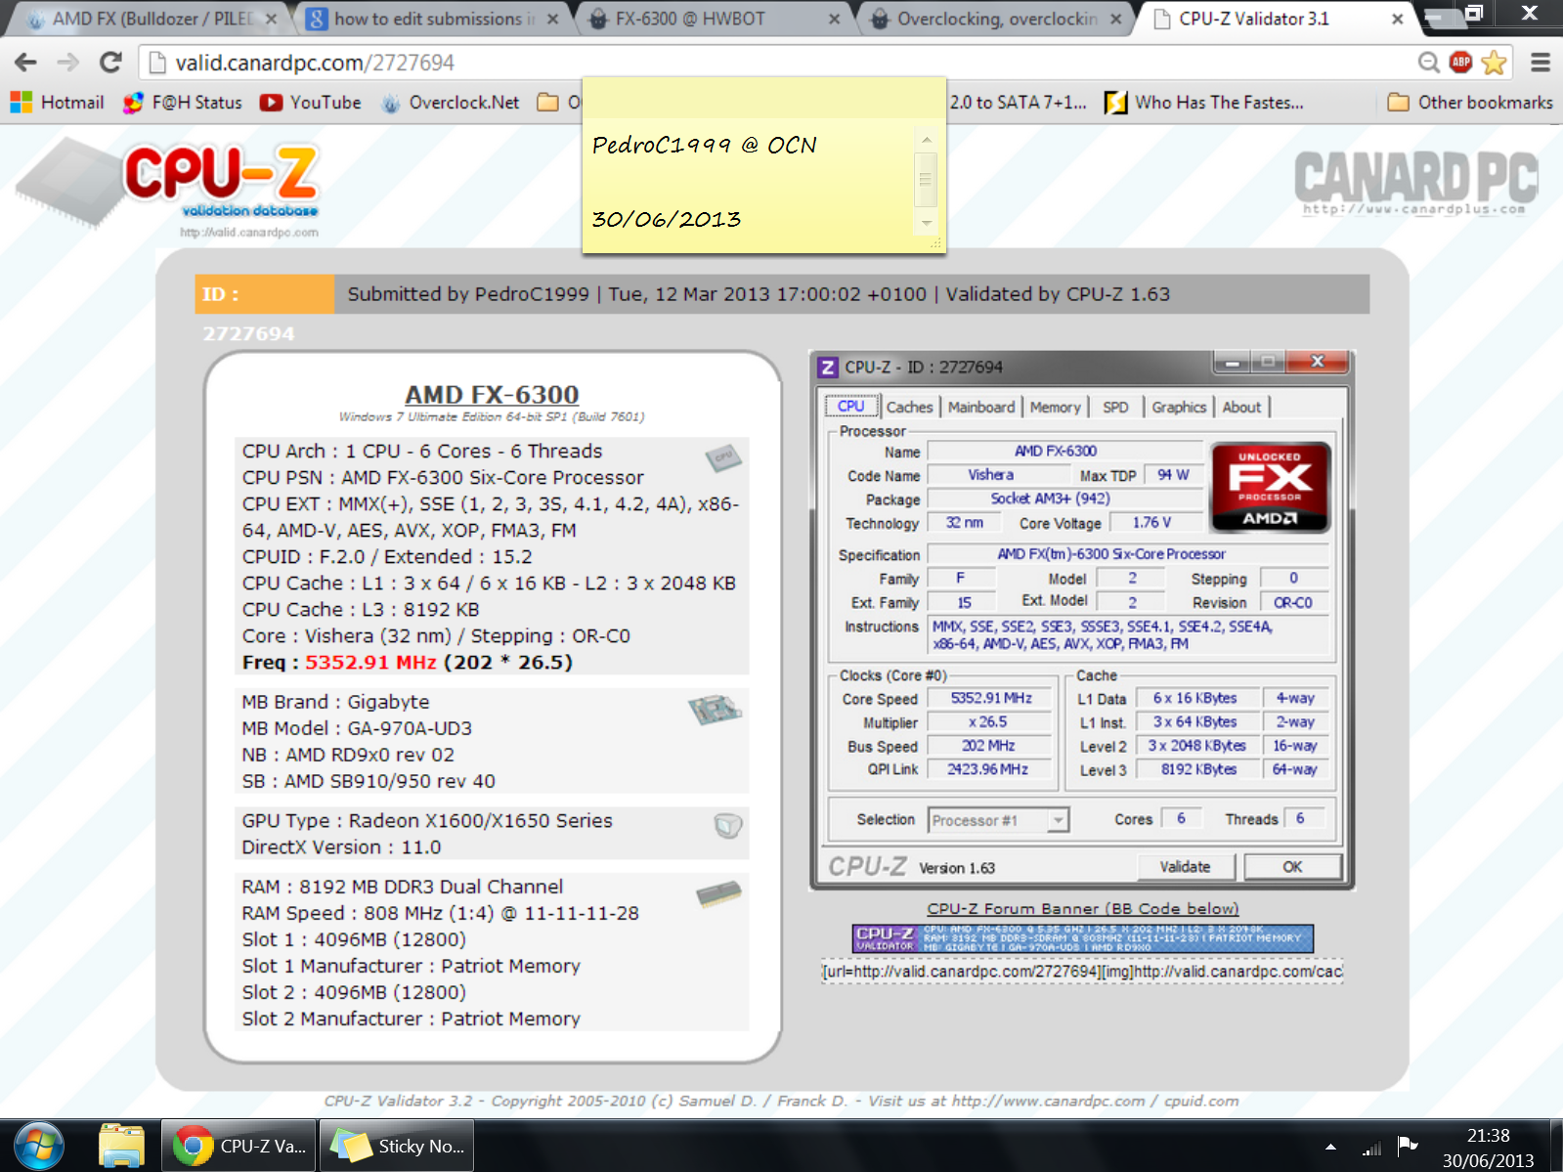Select the SPD tab in CPU-Z
The image size is (1563, 1172).
pos(1115,408)
